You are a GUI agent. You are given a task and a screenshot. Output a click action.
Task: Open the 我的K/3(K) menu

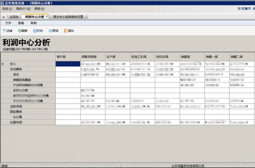[x=23, y=9]
